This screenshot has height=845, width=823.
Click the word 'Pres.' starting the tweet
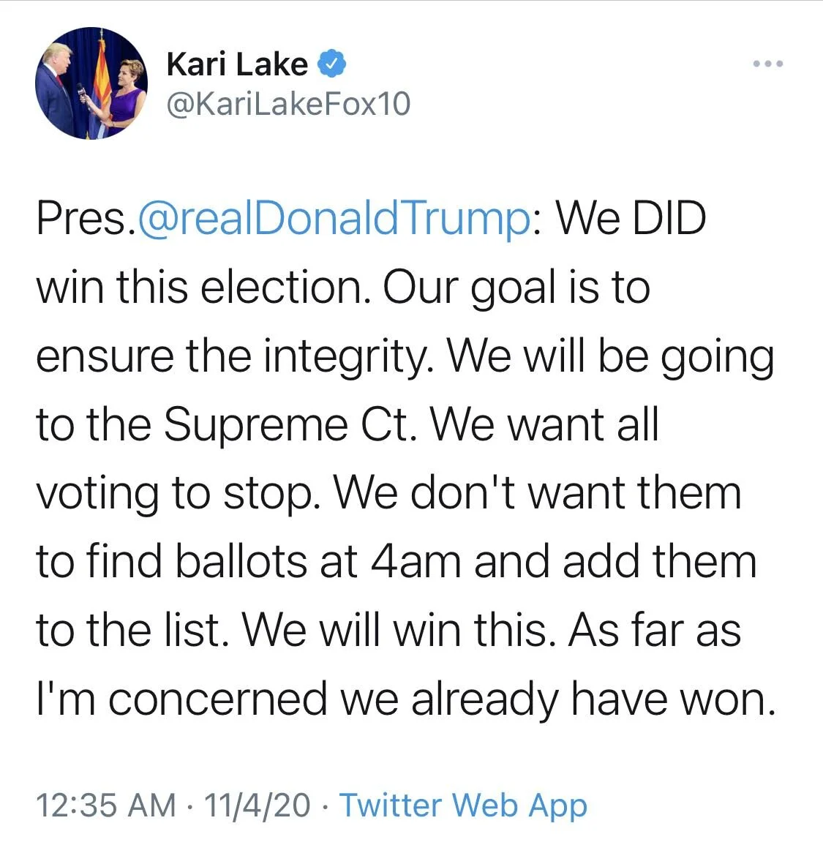pyautogui.click(x=86, y=219)
